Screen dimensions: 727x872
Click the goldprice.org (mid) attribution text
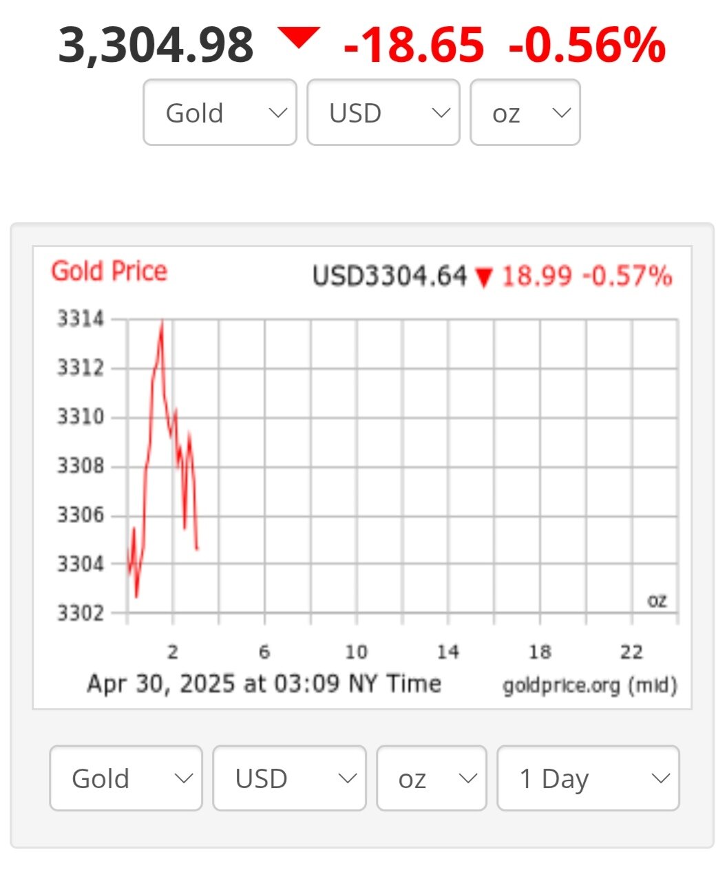tap(590, 685)
